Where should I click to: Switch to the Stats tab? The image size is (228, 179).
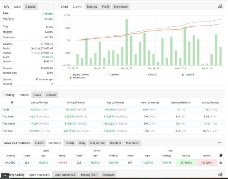coord(17,7)
